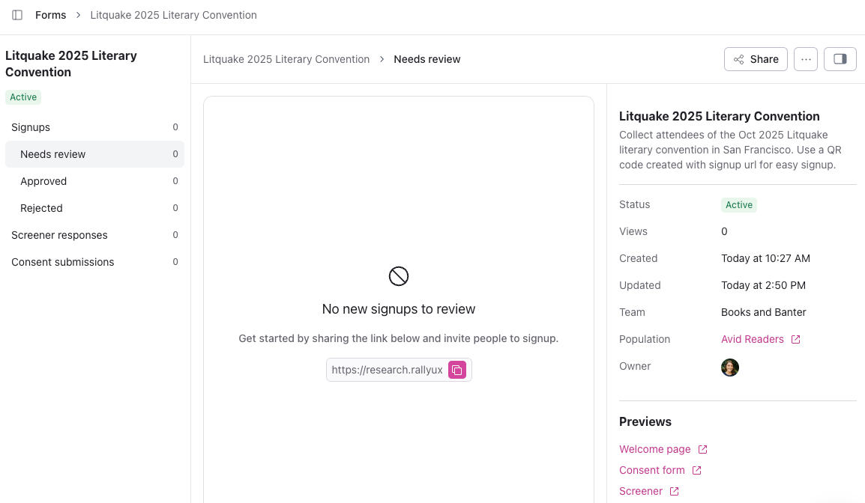The image size is (865, 503).
Task: Open Consent submissions section
Action: coord(63,262)
